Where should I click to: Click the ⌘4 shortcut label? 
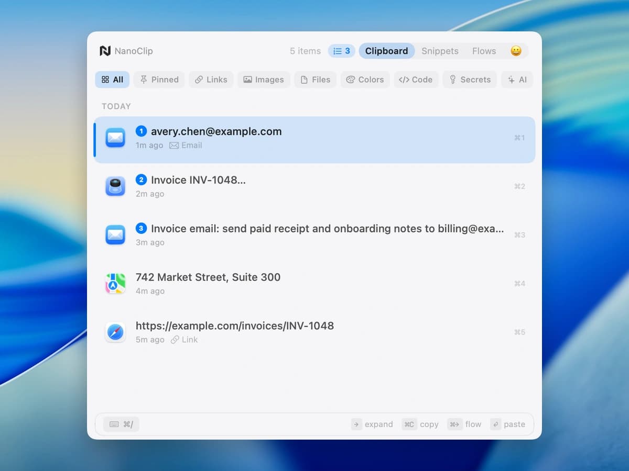click(x=519, y=284)
